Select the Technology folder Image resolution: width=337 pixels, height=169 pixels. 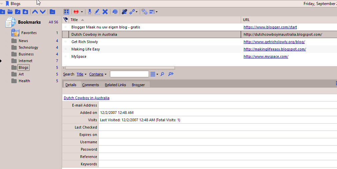click(x=28, y=47)
